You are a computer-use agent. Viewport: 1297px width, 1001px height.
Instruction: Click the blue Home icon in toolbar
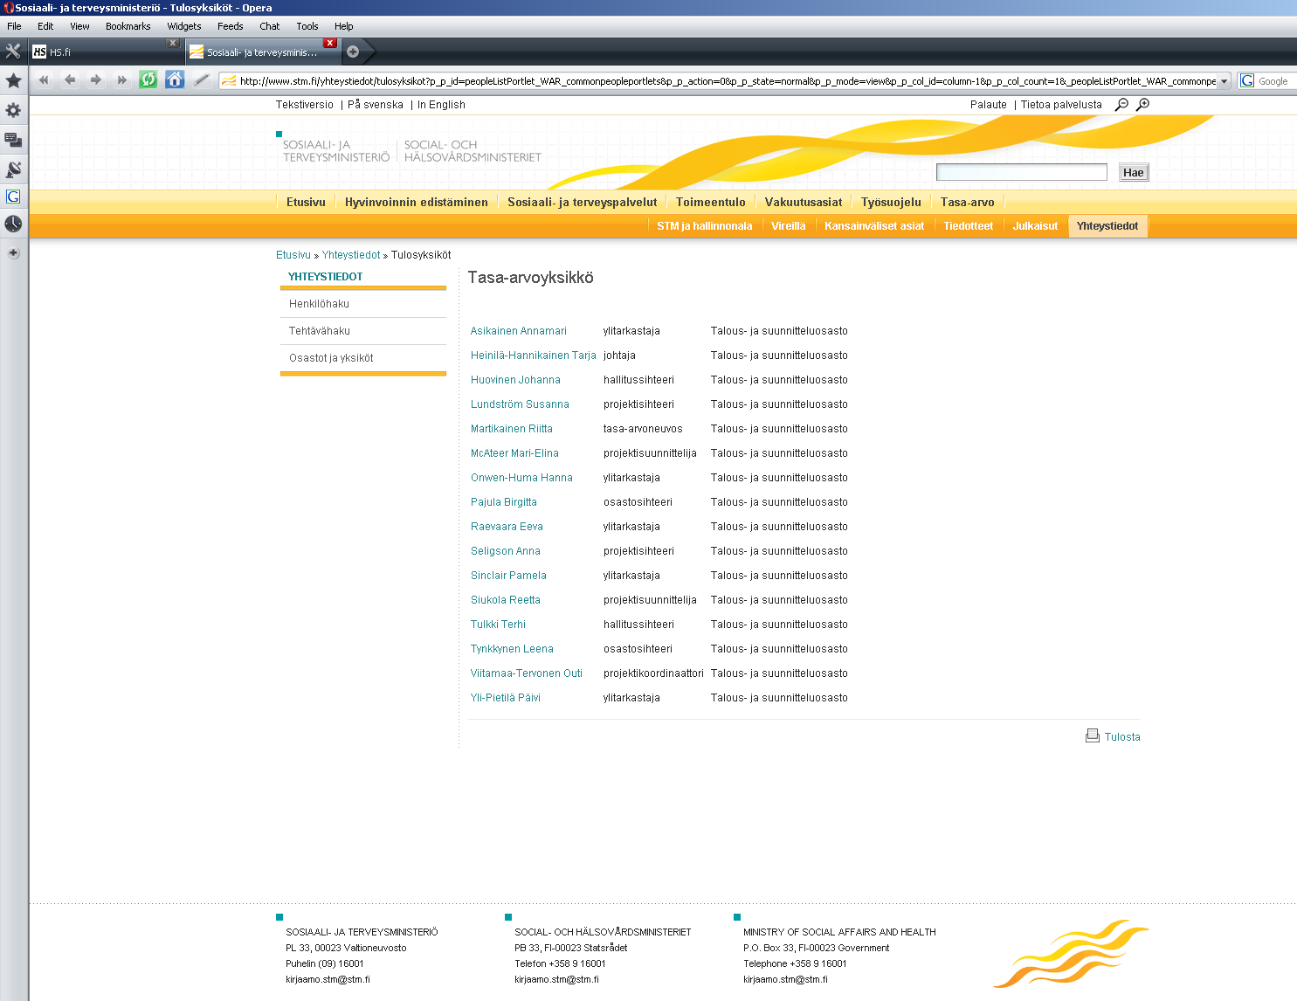click(x=175, y=80)
